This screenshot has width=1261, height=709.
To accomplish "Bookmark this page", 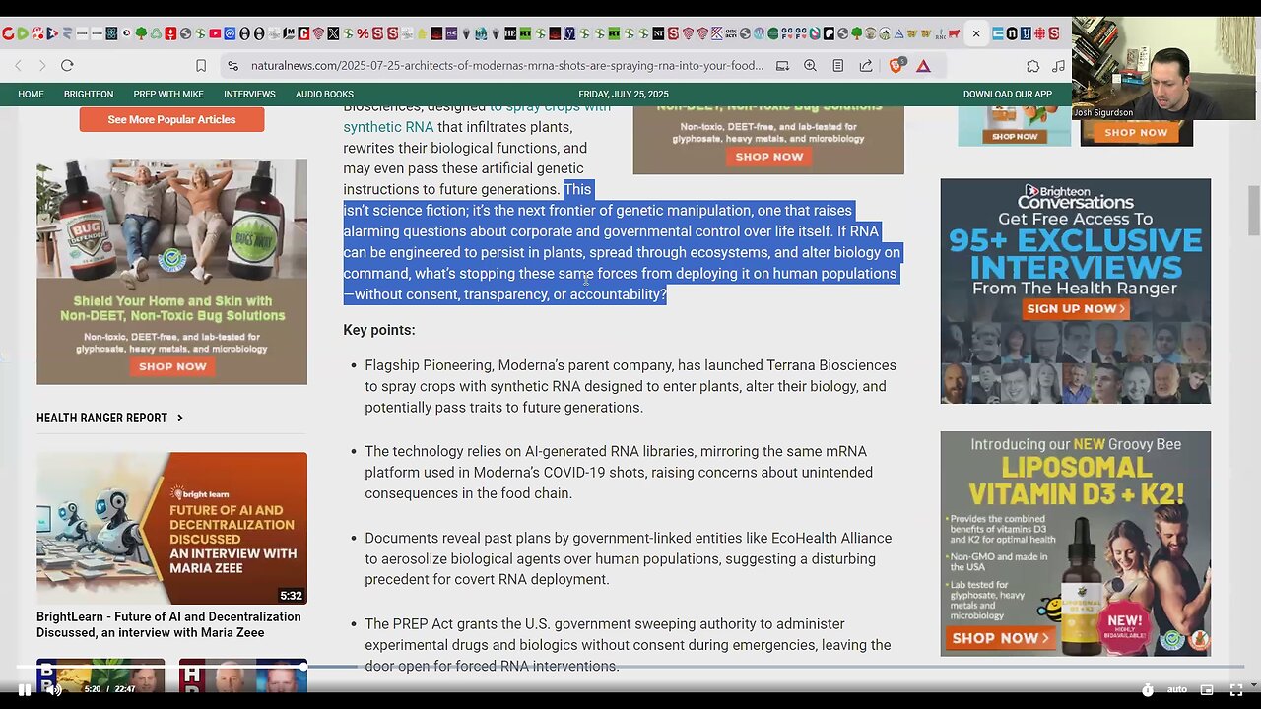I will point(201,65).
